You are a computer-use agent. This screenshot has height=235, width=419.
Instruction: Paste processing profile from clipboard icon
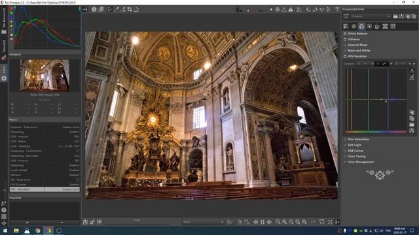point(414,16)
